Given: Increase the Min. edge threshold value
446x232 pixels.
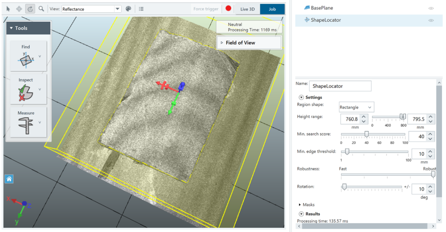Looking at the screenshot, I should coord(430,152).
